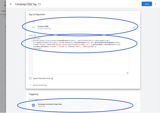160x113 pixels.
Task: Click the Triggering section heading
Action: pyautogui.click(x=33, y=94)
